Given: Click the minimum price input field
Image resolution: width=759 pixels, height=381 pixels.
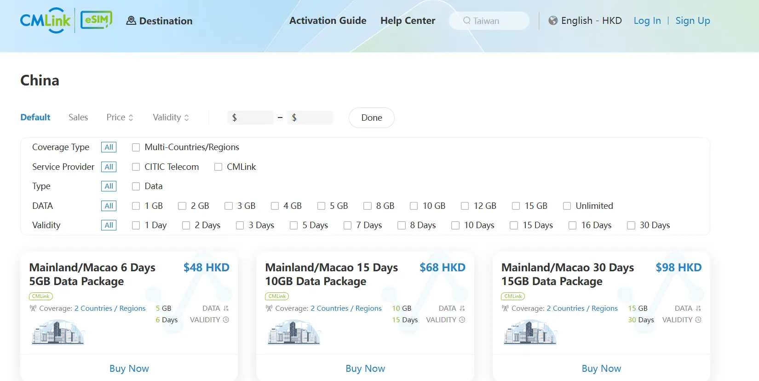Looking at the screenshot, I should pyautogui.click(x=251, y=118).
